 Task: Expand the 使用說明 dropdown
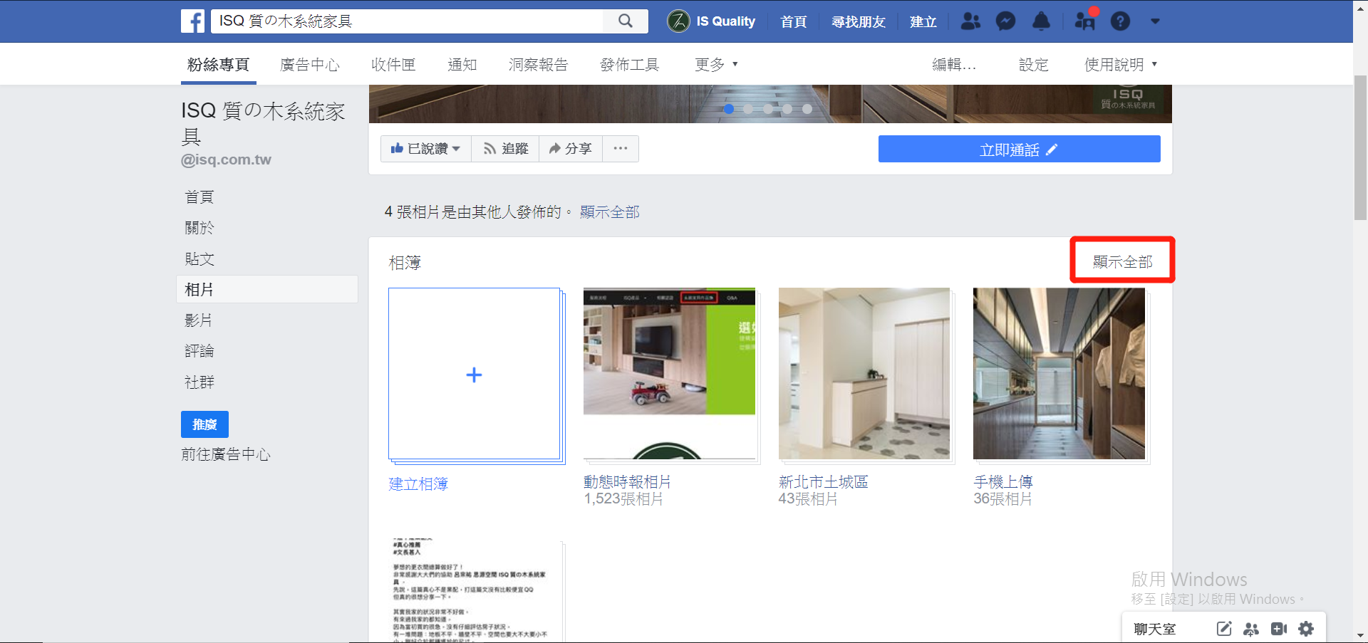click(1120, 65)
